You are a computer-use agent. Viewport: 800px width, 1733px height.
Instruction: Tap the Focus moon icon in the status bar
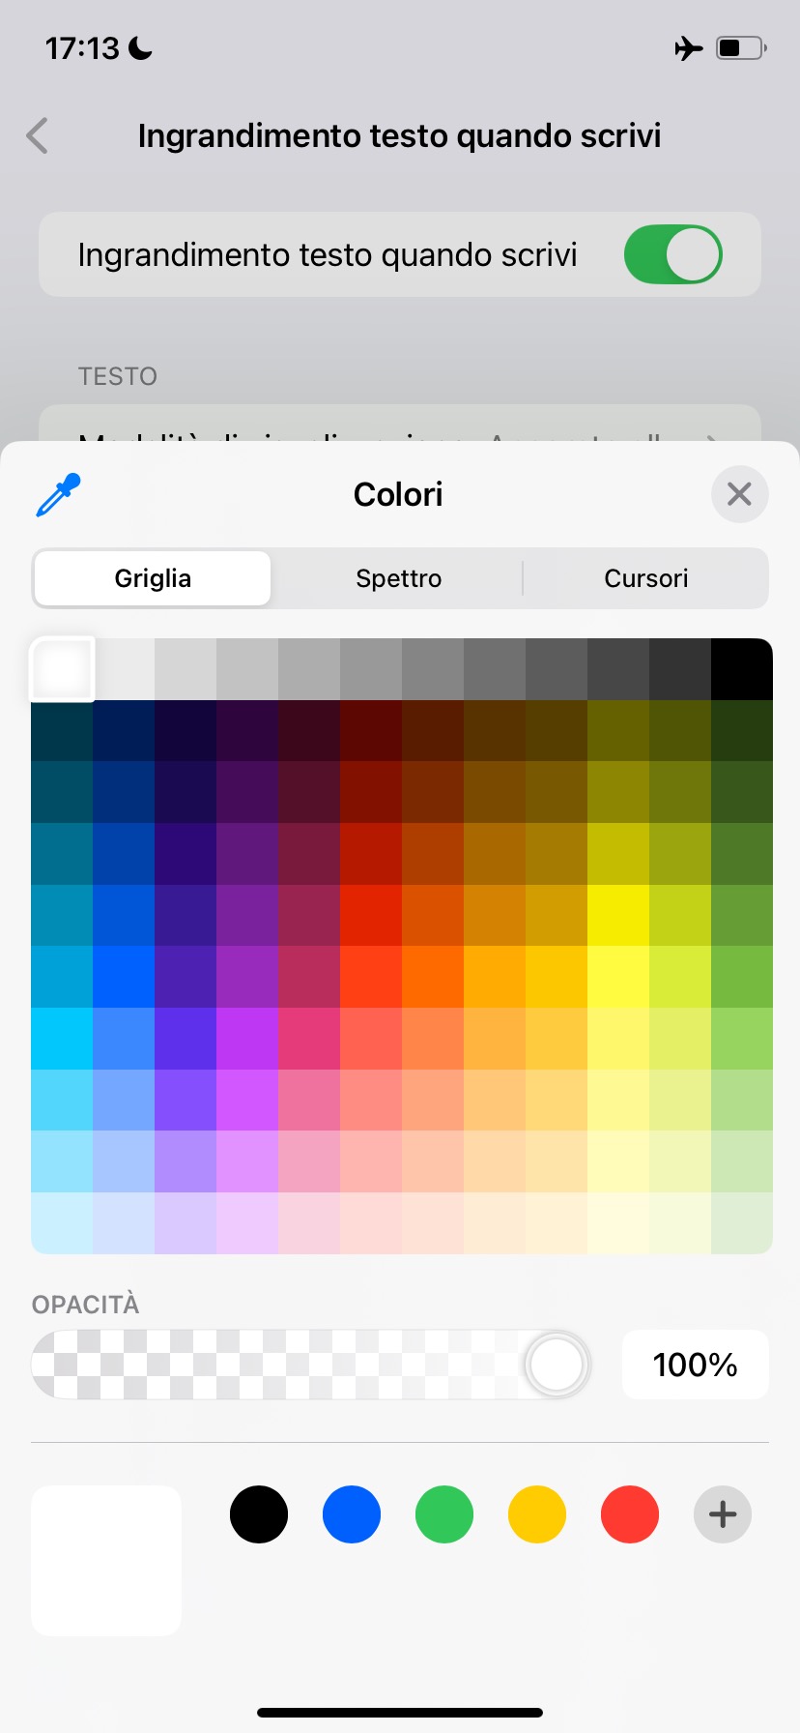[x=141, y=47]
